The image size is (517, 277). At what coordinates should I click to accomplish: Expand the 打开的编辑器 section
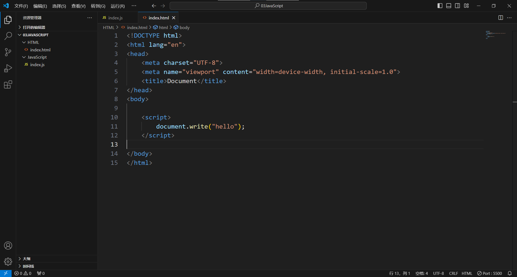coord(57,27)
